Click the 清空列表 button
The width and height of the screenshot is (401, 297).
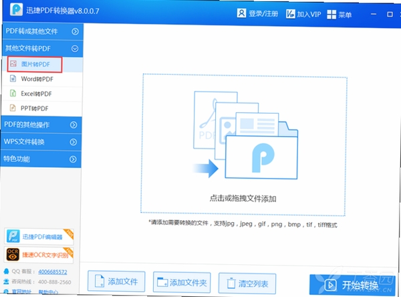(x=247, y=284)
